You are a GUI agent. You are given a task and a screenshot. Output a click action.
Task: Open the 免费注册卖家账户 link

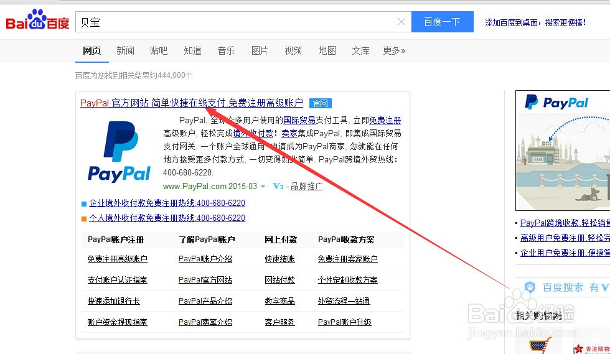347,259
